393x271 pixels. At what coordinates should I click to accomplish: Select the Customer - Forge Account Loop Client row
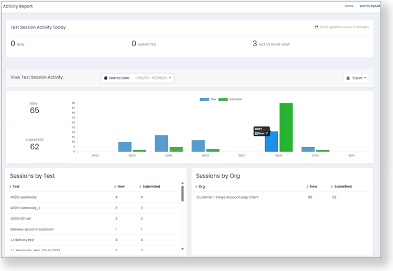tap(227, 197)
